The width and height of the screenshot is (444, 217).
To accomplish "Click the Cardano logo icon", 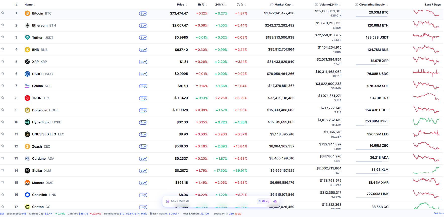I will tap(27, 158).
